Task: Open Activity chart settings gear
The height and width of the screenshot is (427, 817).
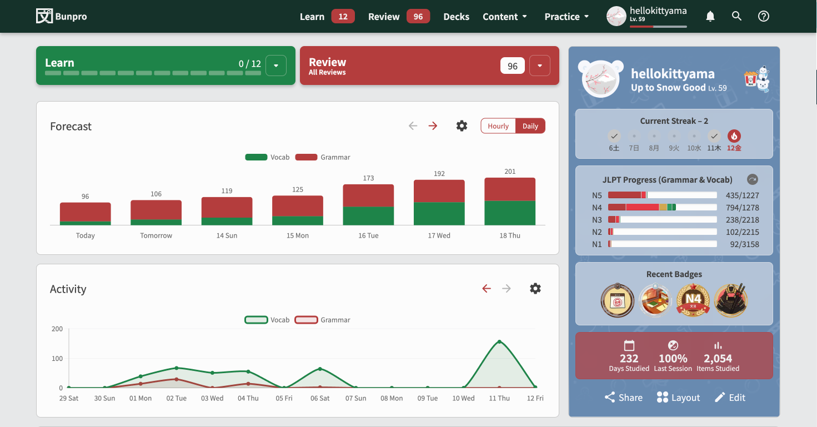Action: 535,289
